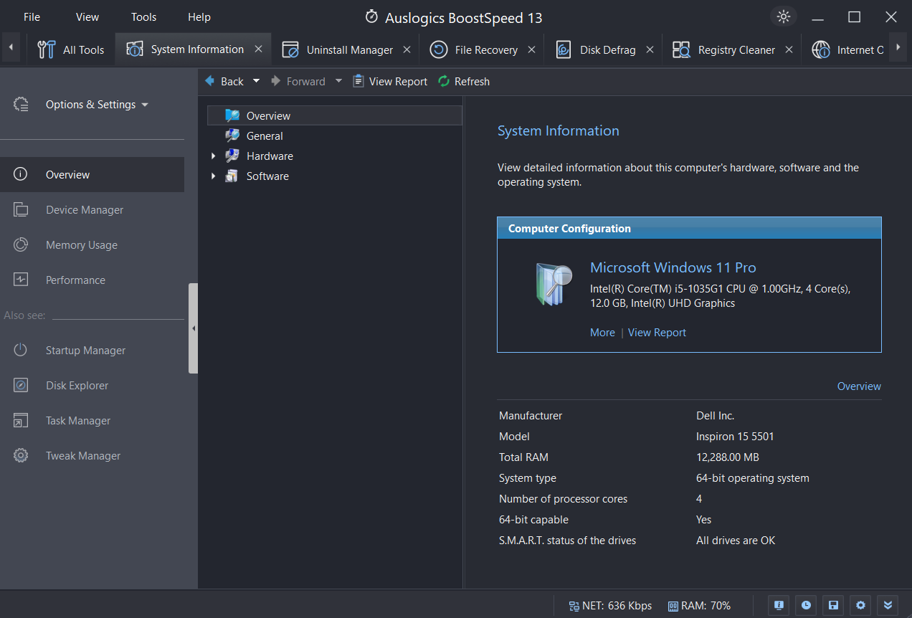Click the Overview link above the details table
The width and height of the screenshot is (912, 618).
click(859, 386)
